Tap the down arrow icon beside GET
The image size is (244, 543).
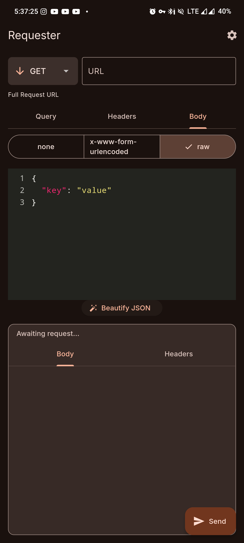pyautogui.click(x=20, y=71)
